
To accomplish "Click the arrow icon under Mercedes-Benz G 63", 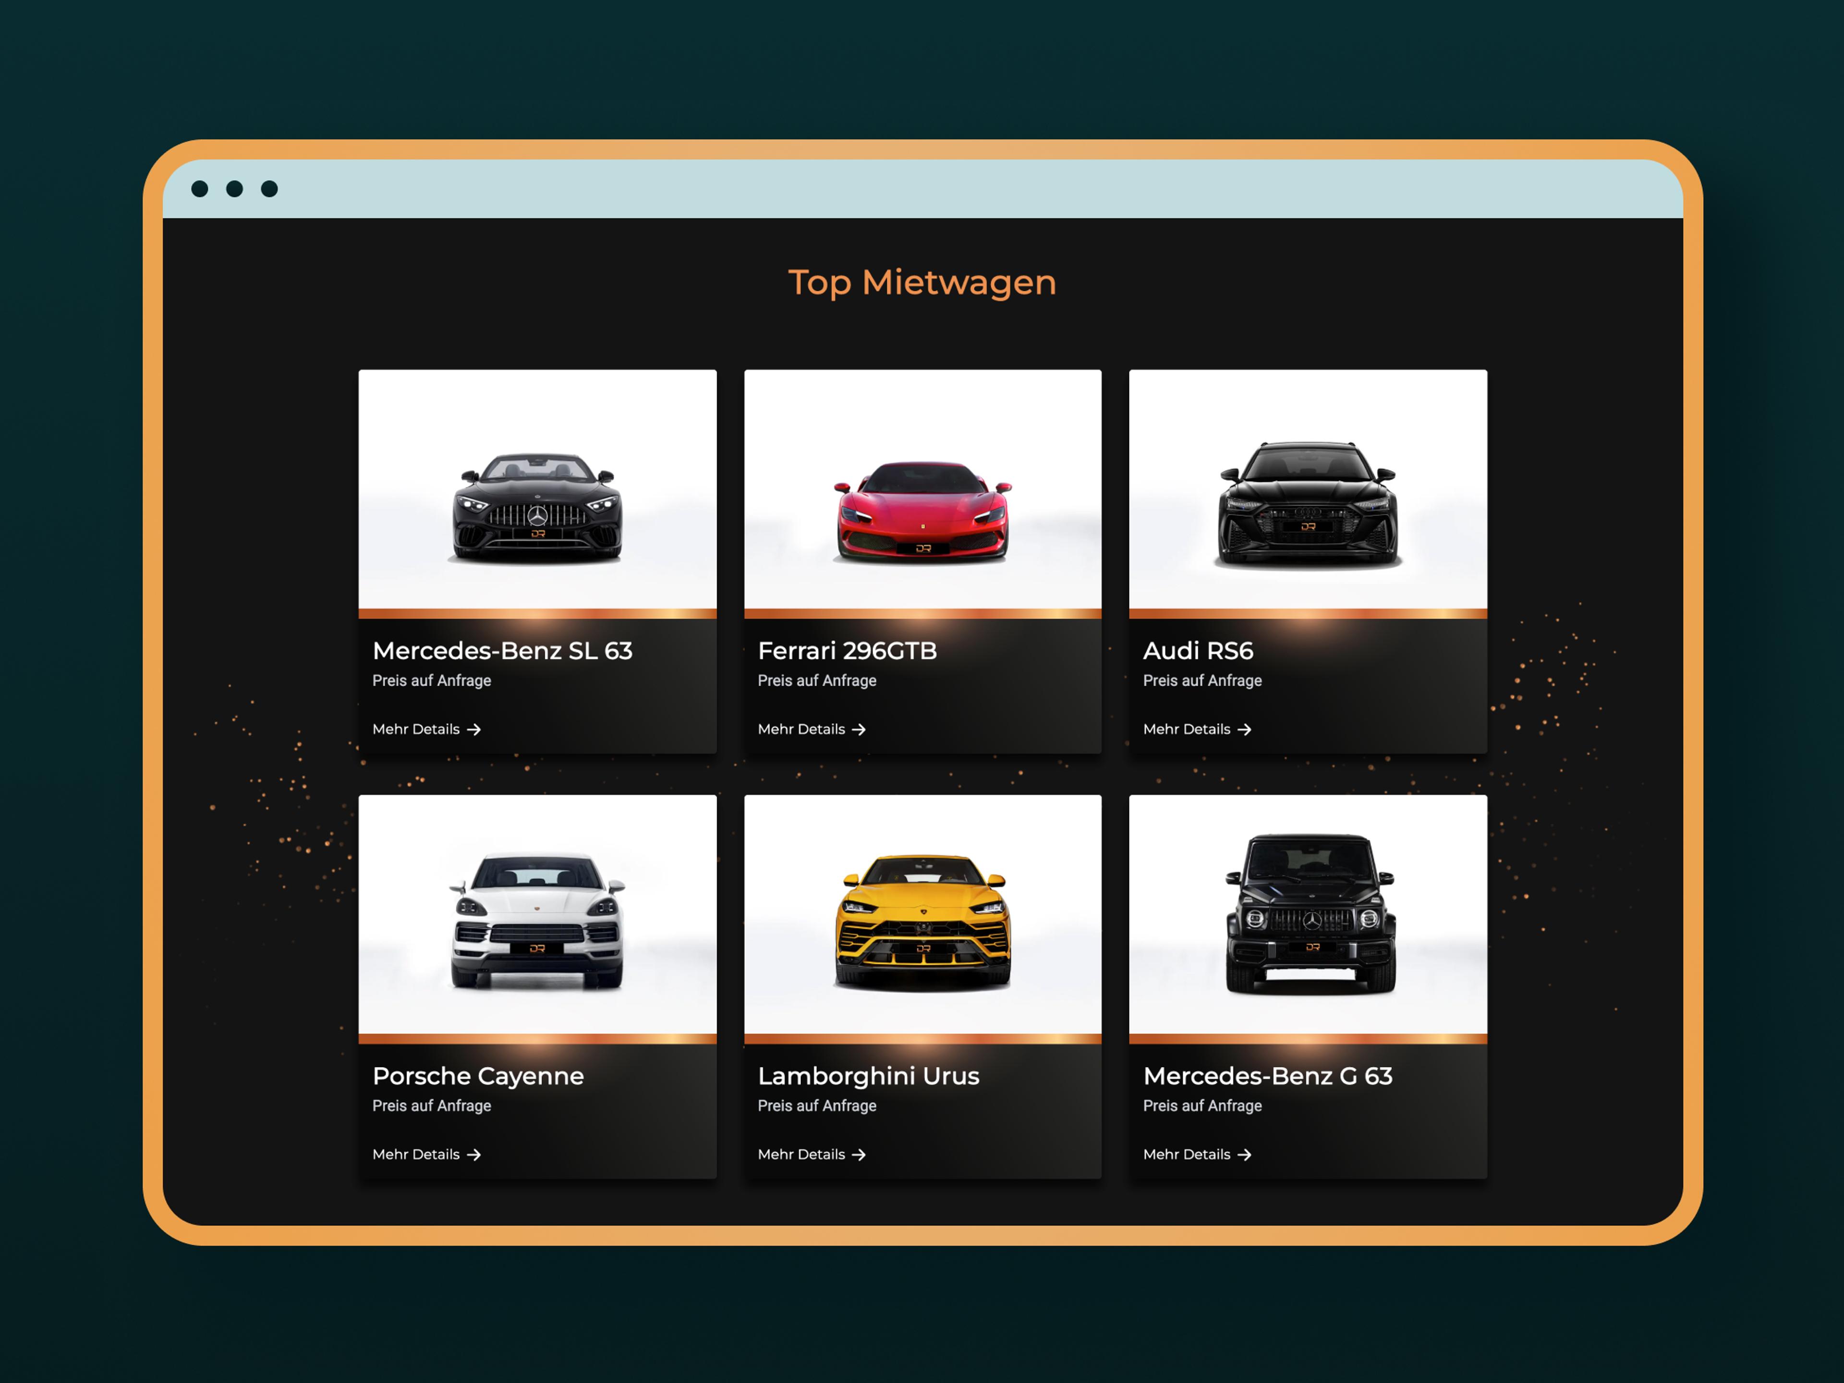I will click(x=1245, y=1154).
